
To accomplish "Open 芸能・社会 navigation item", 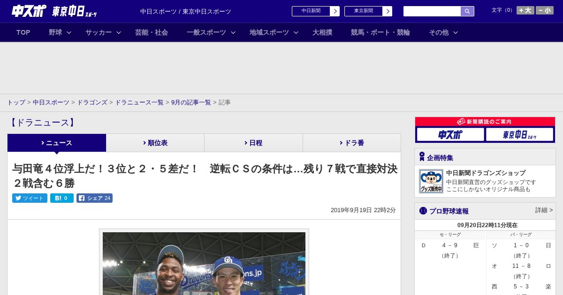I will [152, 32].
